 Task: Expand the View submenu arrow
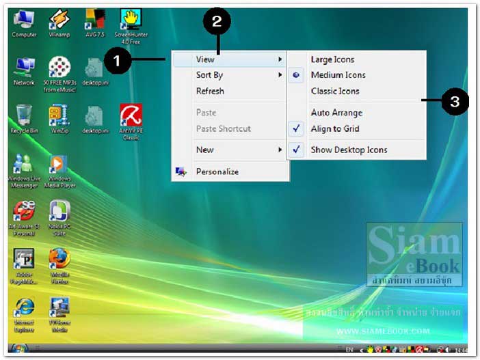pyautogui.click(x=280, y=59)
